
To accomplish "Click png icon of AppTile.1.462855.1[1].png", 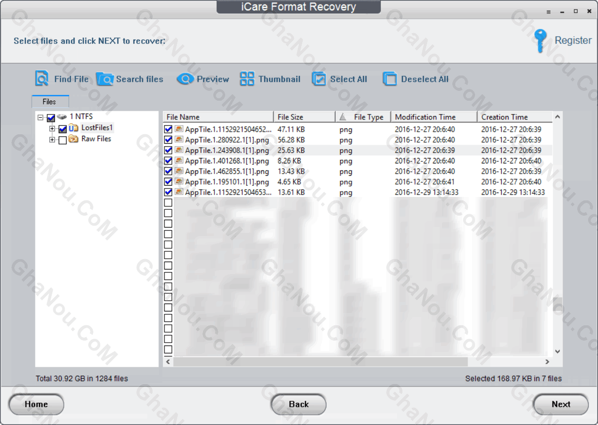I will click(x=179, y=171).
